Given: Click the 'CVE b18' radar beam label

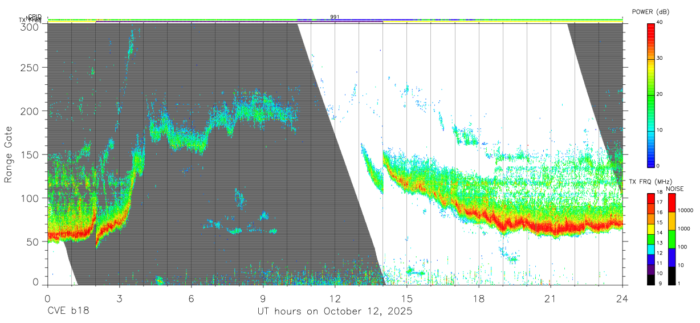Looking at the screenshot, I should [x=68, y=312].
